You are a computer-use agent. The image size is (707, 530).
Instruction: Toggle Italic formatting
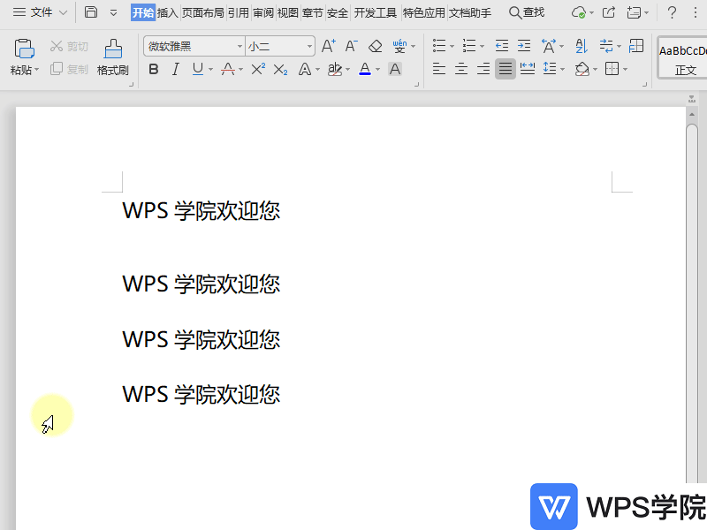pyautogui.click(x=175, y=70)
